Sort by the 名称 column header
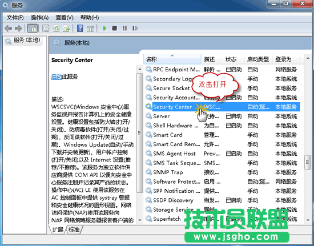This screenshot has height=246, width=314. (x=172, y=59)
